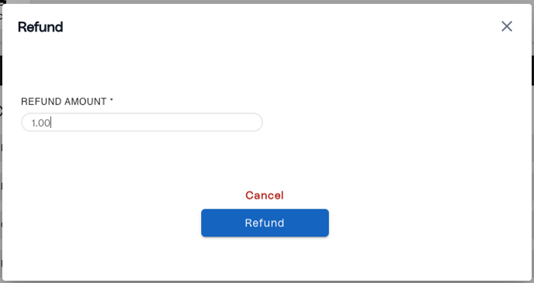Focus the Refund Amount input field

click(142, 123)
